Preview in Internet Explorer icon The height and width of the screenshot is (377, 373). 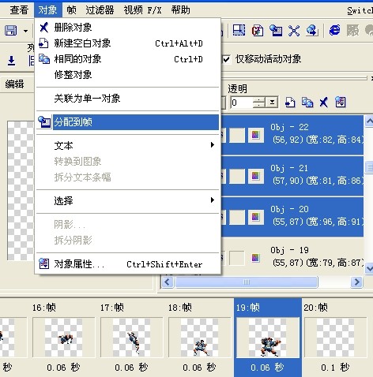pos(335,31)
